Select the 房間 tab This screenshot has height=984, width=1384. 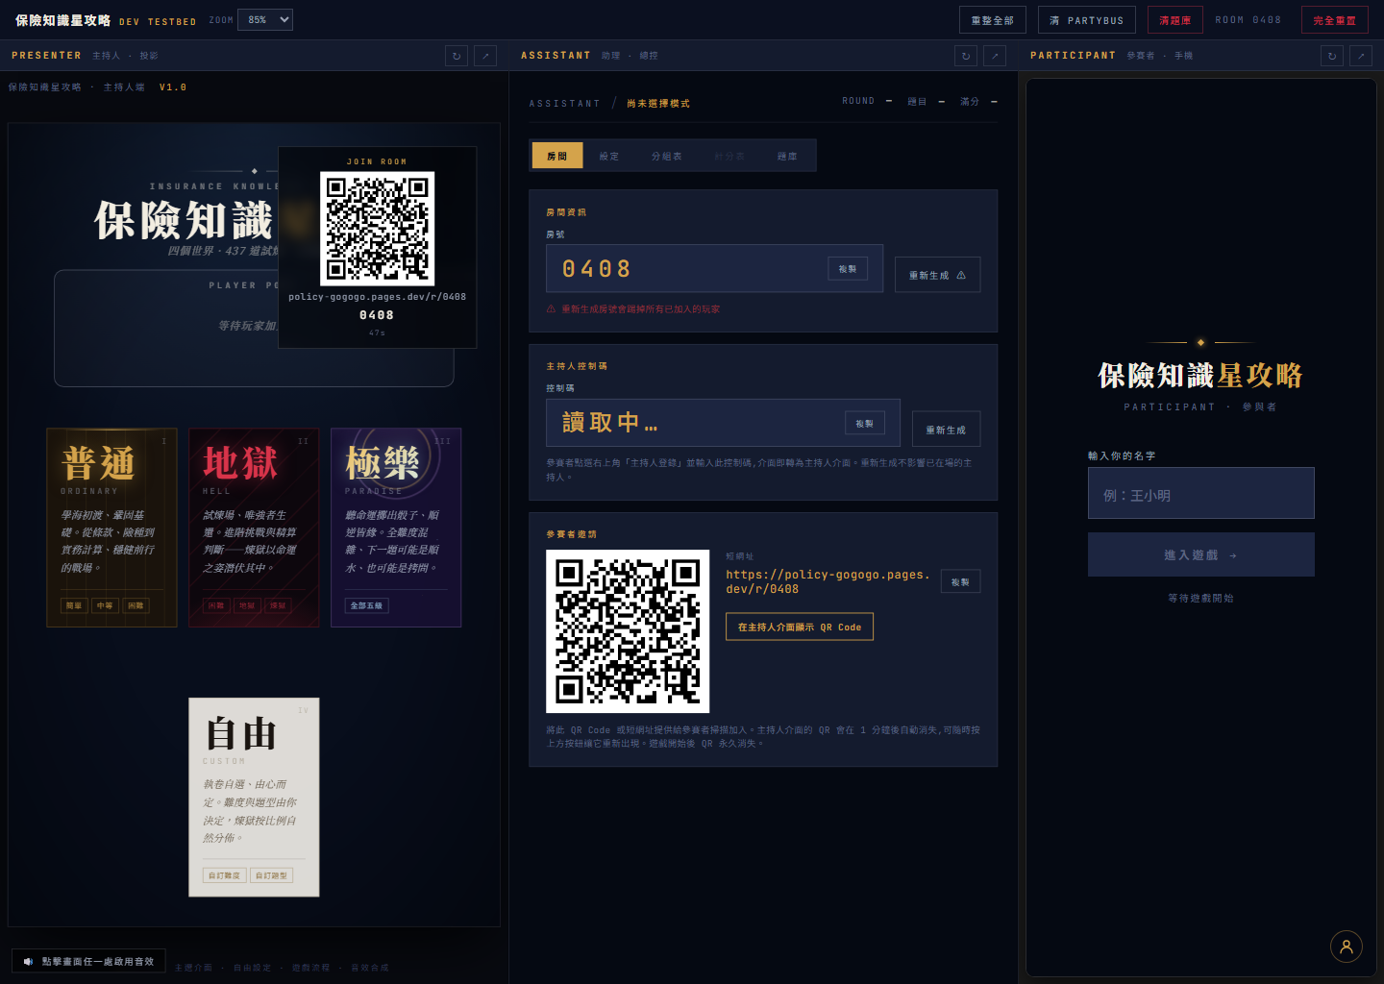click(x=557, y=156)
